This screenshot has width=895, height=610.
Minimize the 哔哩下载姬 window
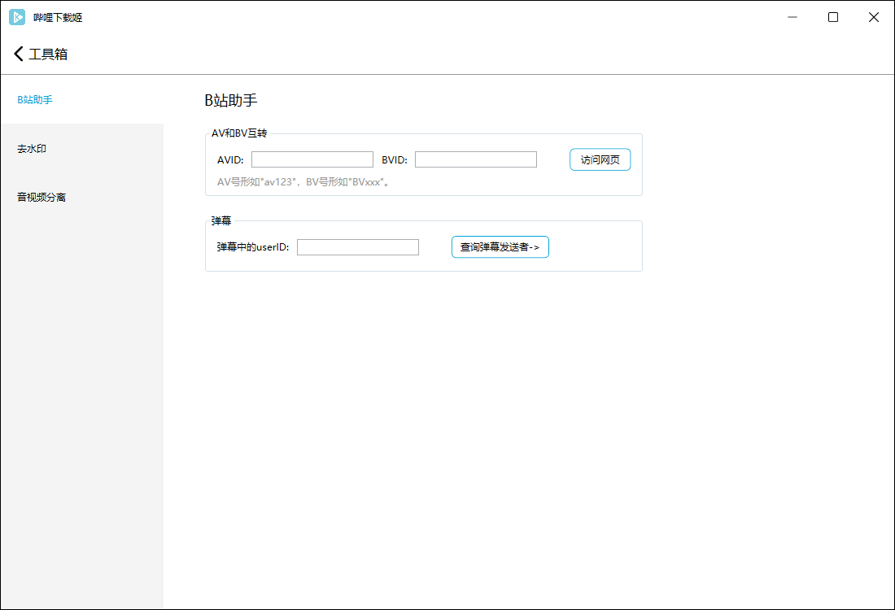792,17
